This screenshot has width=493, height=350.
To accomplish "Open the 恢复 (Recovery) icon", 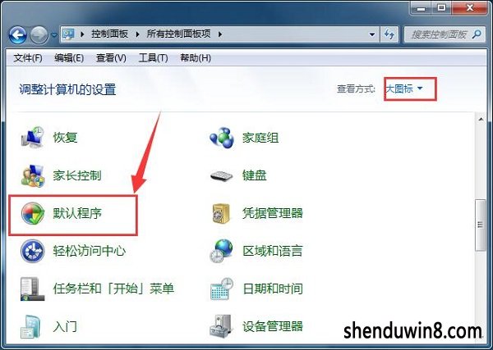I will [x=32, y=137].
